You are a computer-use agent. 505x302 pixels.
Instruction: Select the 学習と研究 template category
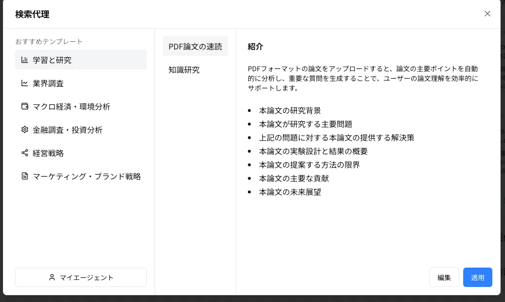click(81, 60)
